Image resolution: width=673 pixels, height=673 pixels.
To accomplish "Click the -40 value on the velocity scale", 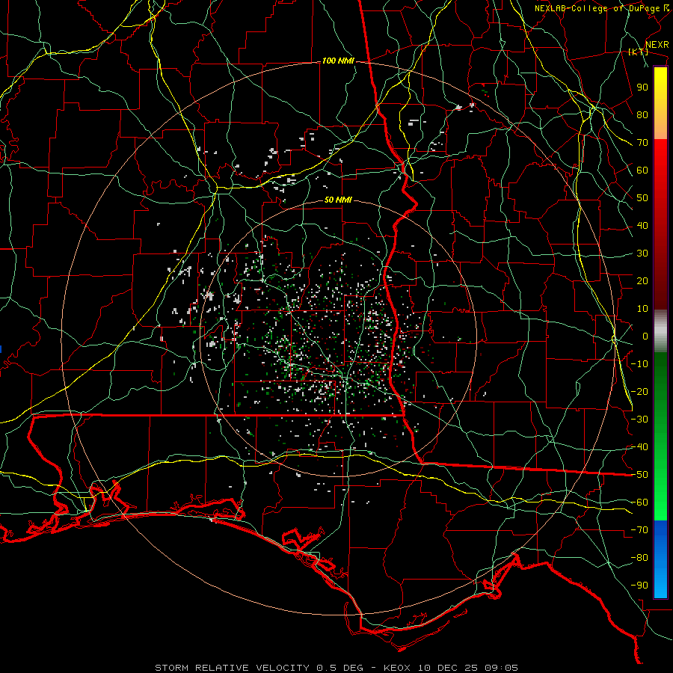I will click(639, 447).
